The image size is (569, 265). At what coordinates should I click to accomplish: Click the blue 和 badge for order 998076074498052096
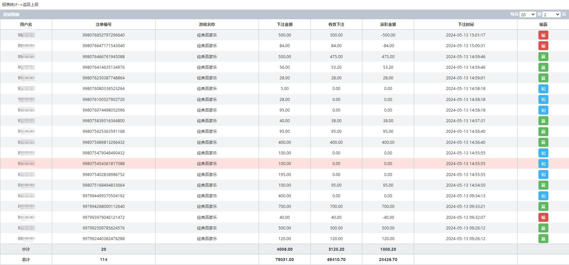(x=543, y=110)
